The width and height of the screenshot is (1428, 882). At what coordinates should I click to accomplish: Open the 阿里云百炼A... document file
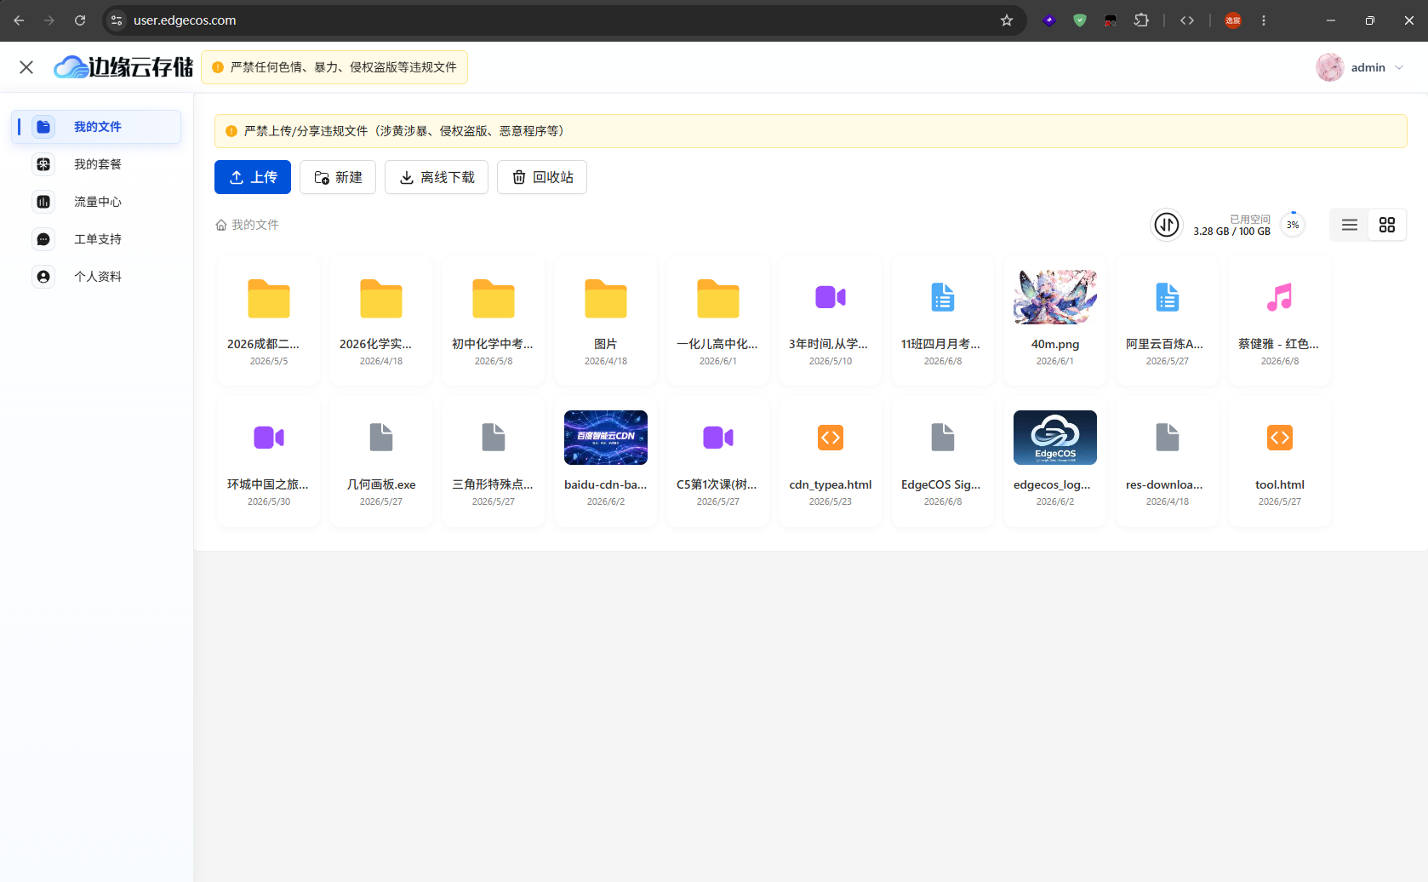pos(1168,321)
